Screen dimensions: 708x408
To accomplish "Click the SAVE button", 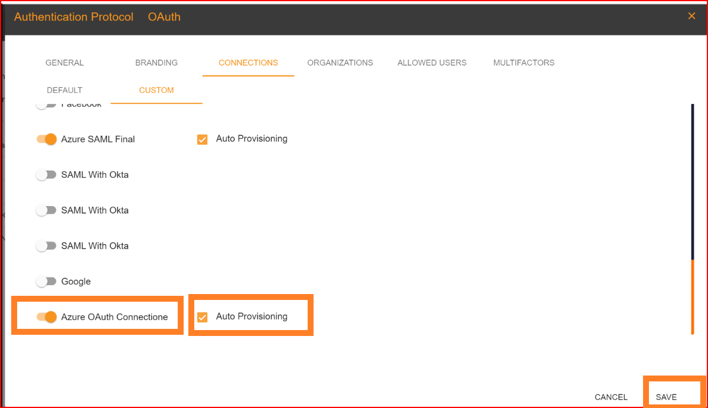I will tap(666, 397).
